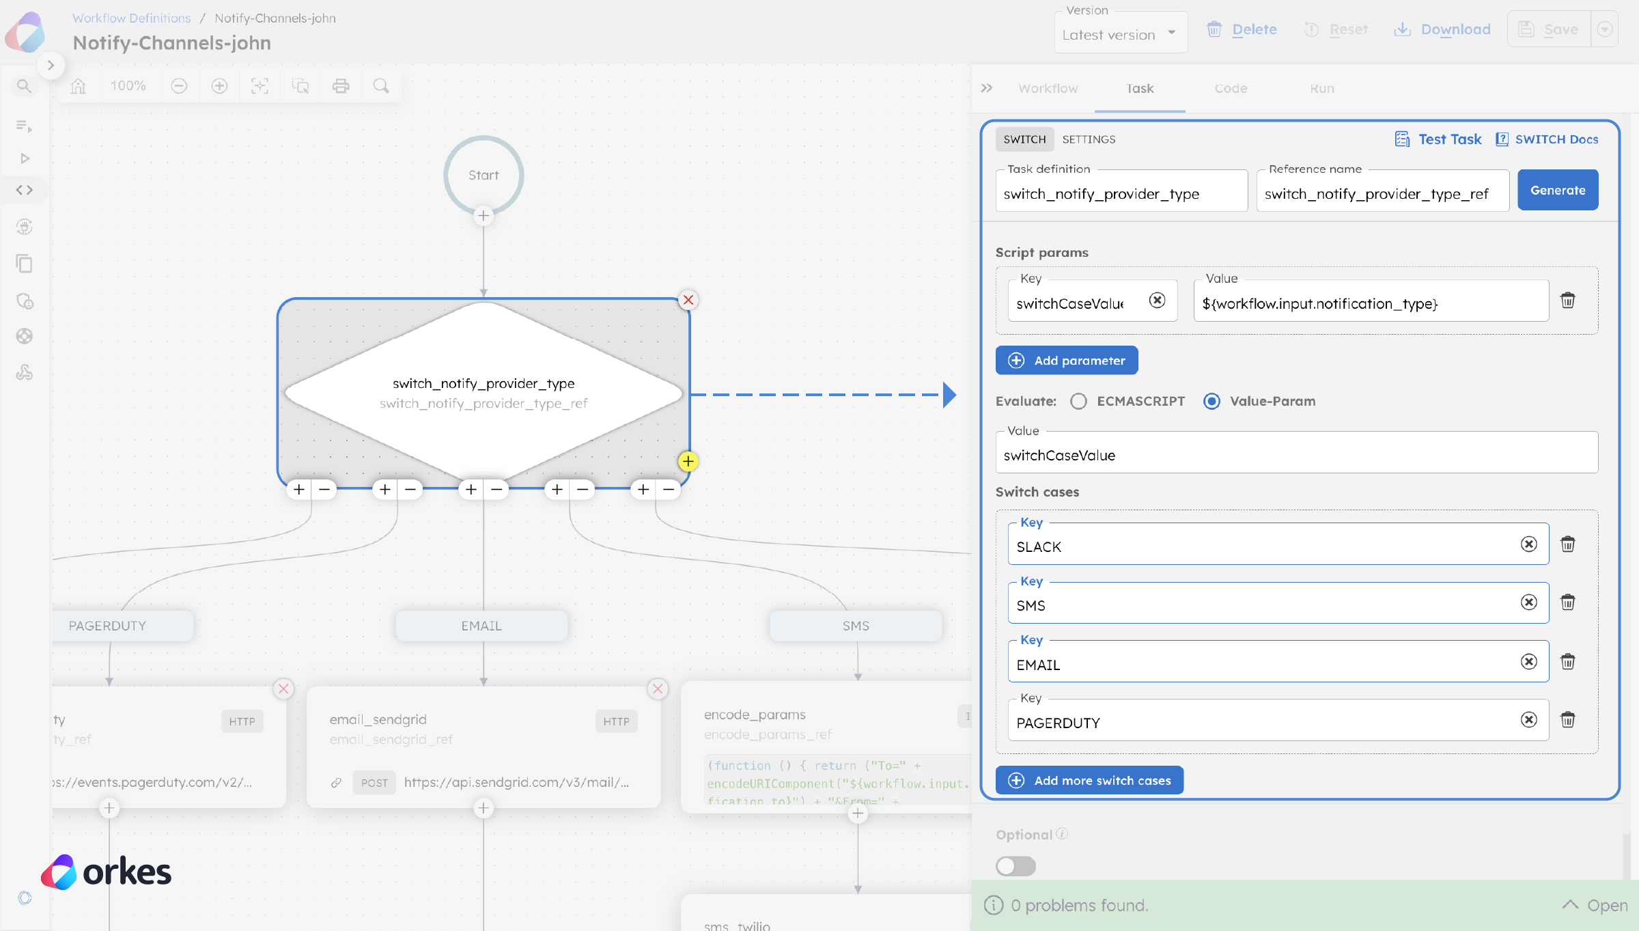Click the home icon in canvas toolbar
This screenshot has width=1639, height=931.
(79, 86)
